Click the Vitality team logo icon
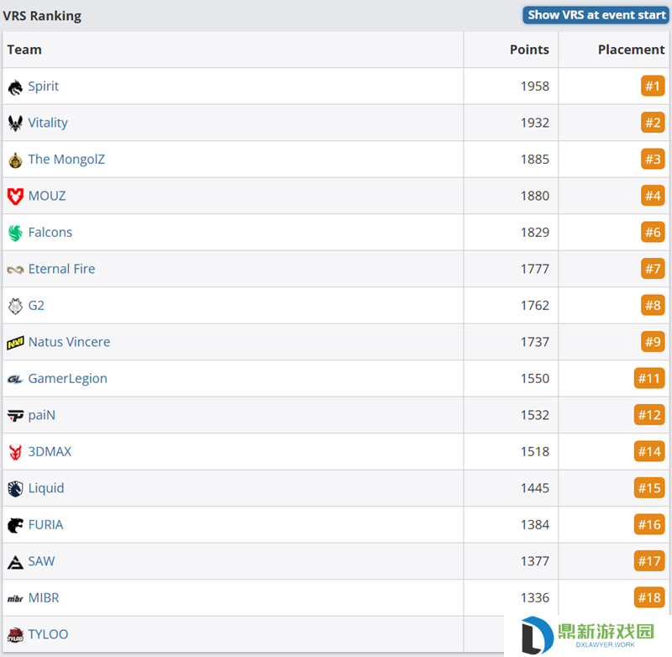Screen dimensions: 672x657 point(15,124)
